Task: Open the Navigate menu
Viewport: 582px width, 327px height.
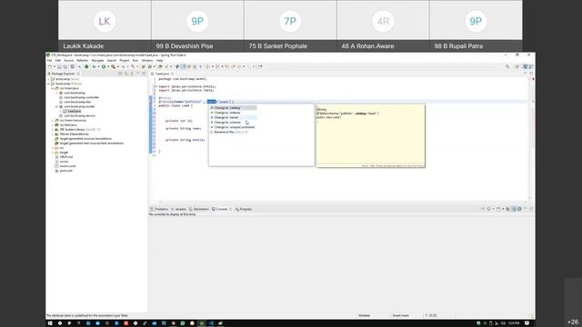Action: click(x=97, y=60)
